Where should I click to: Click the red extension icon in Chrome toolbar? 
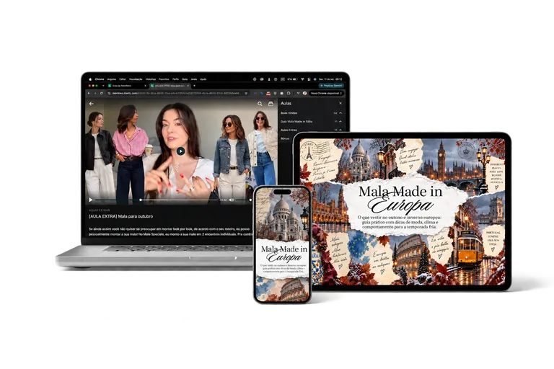268,94
